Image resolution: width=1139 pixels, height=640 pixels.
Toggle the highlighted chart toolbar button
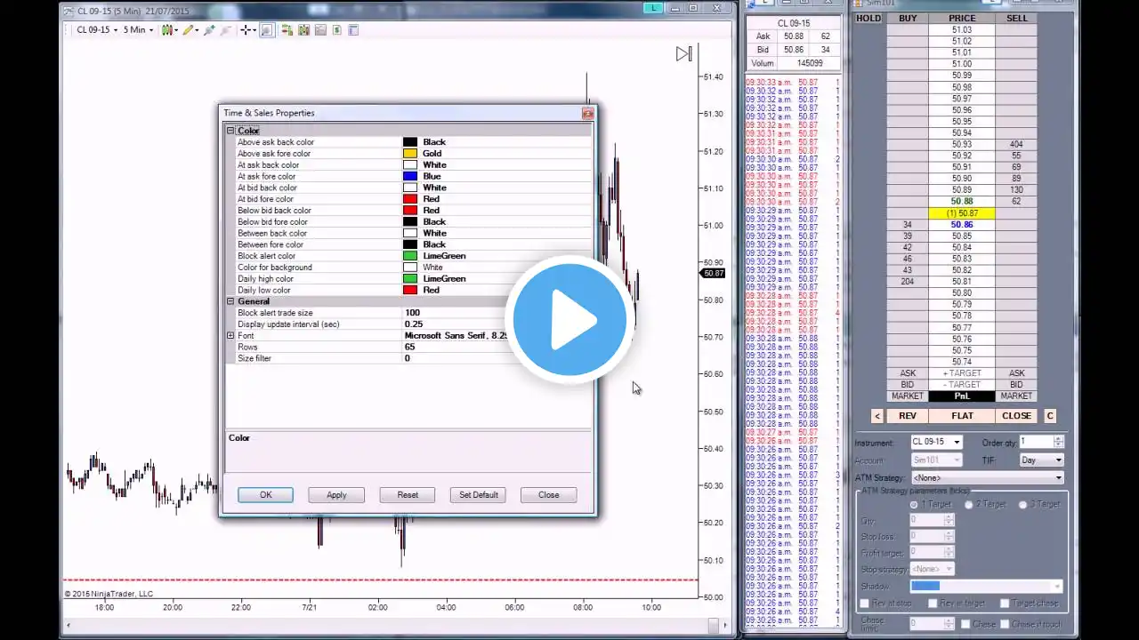(x=267, y=29)
